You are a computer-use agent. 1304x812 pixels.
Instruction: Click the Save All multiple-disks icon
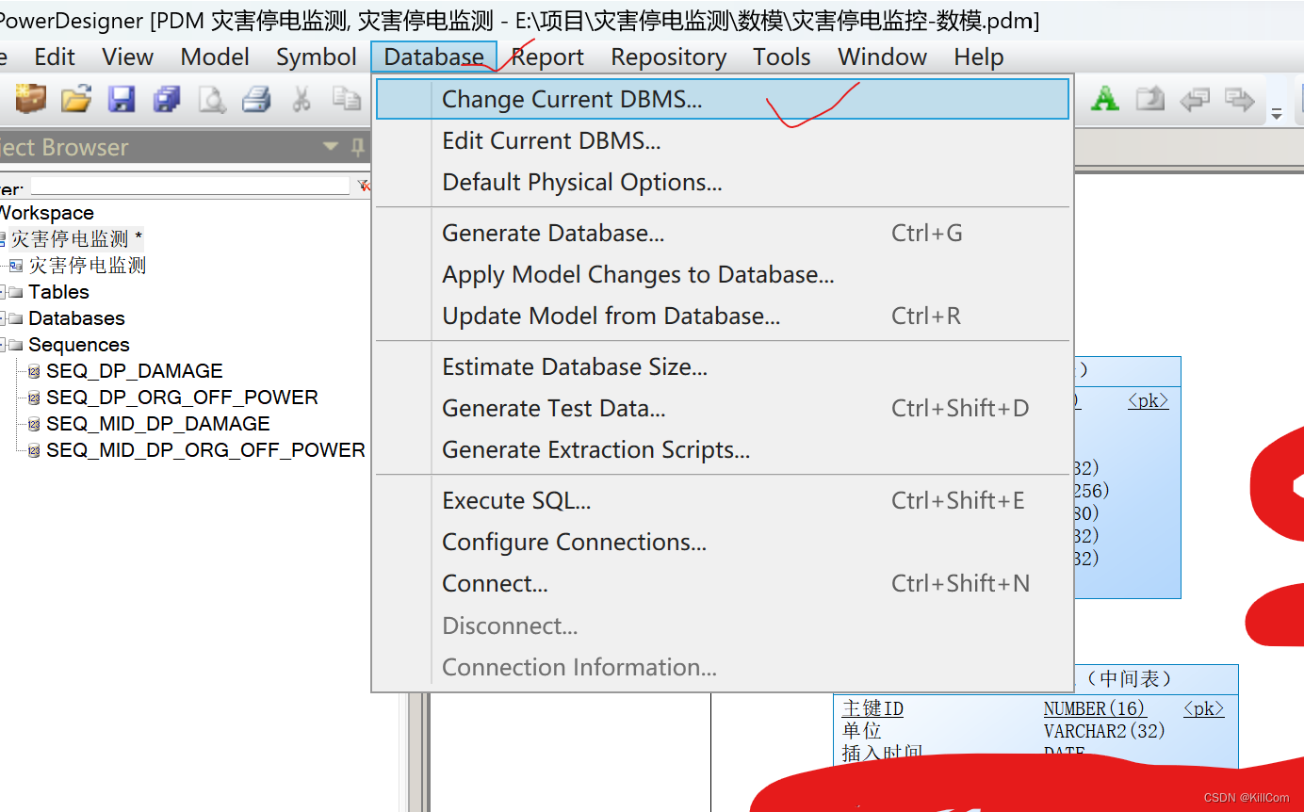click(167, 99)
